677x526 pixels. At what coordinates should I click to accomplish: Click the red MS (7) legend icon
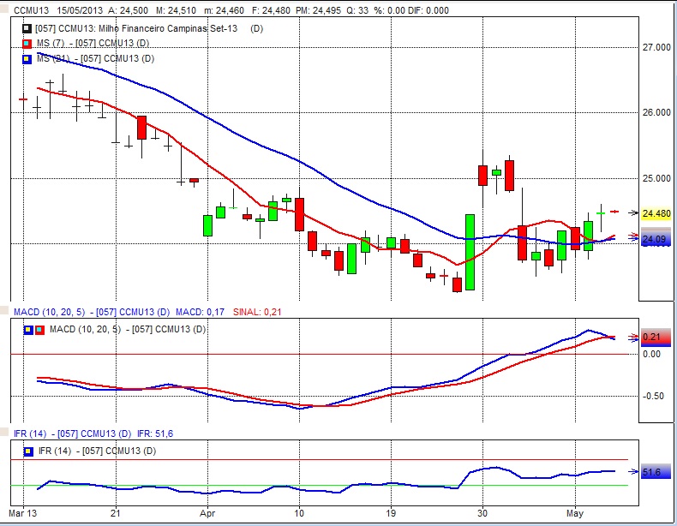pyautogui.click(x=28, y=43)
